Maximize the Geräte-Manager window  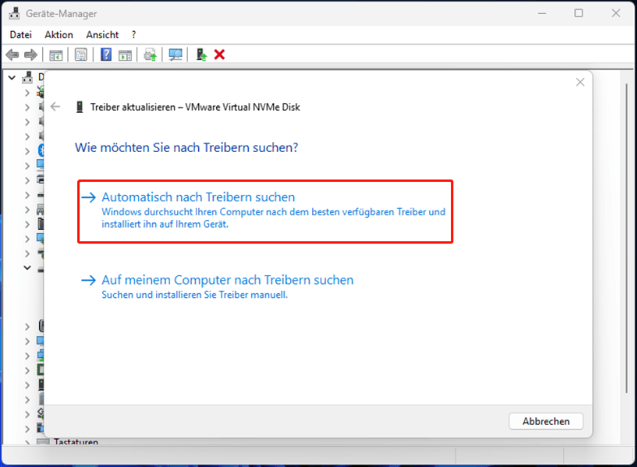pyautogui.click(x=578, y=13)
